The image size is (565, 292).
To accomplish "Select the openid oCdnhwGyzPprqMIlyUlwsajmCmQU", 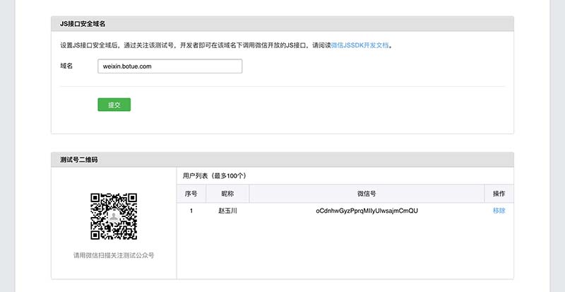I will pyautogui.click(x=367, y=211).
